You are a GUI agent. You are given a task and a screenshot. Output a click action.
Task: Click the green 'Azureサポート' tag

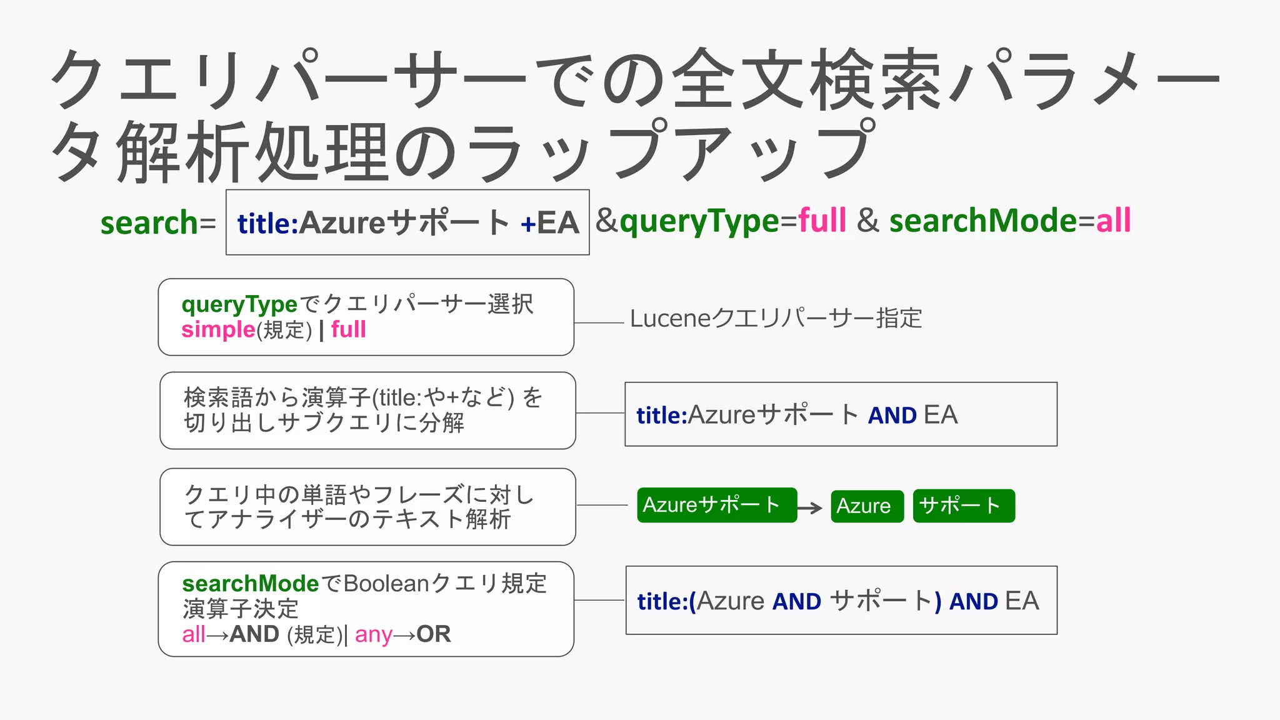(x=717, y=505)
